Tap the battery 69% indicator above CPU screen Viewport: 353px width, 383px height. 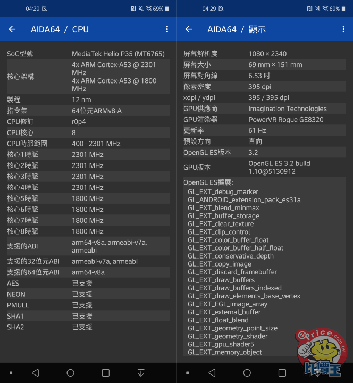point(161,9)
